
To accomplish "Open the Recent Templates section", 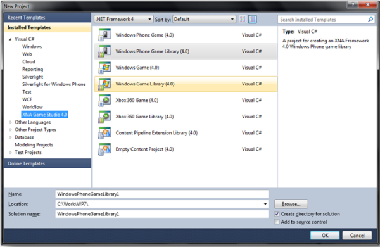I will (47, 18).
